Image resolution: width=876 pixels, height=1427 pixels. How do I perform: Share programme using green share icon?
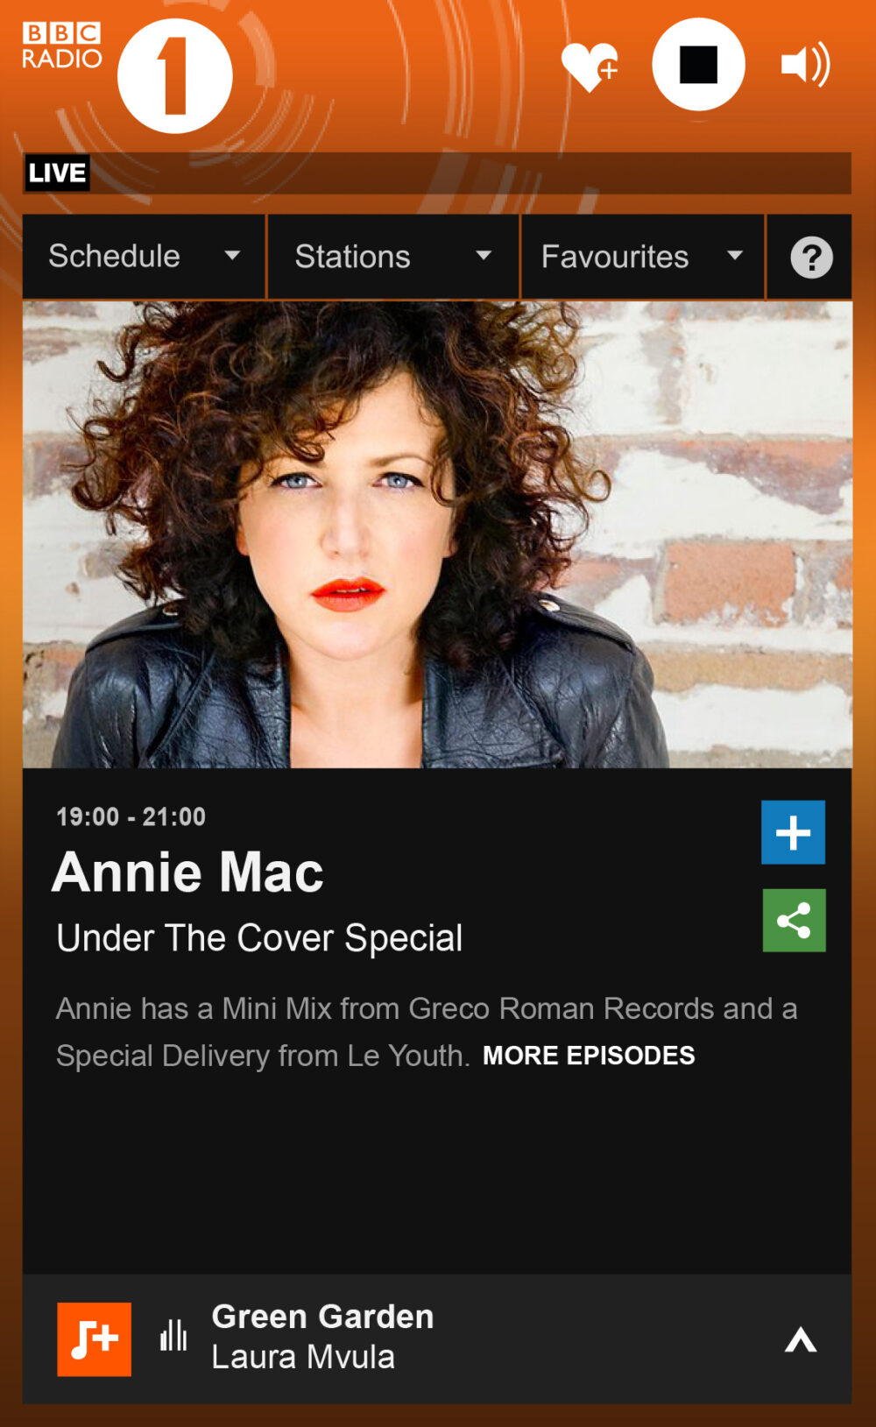pos(794,921)
